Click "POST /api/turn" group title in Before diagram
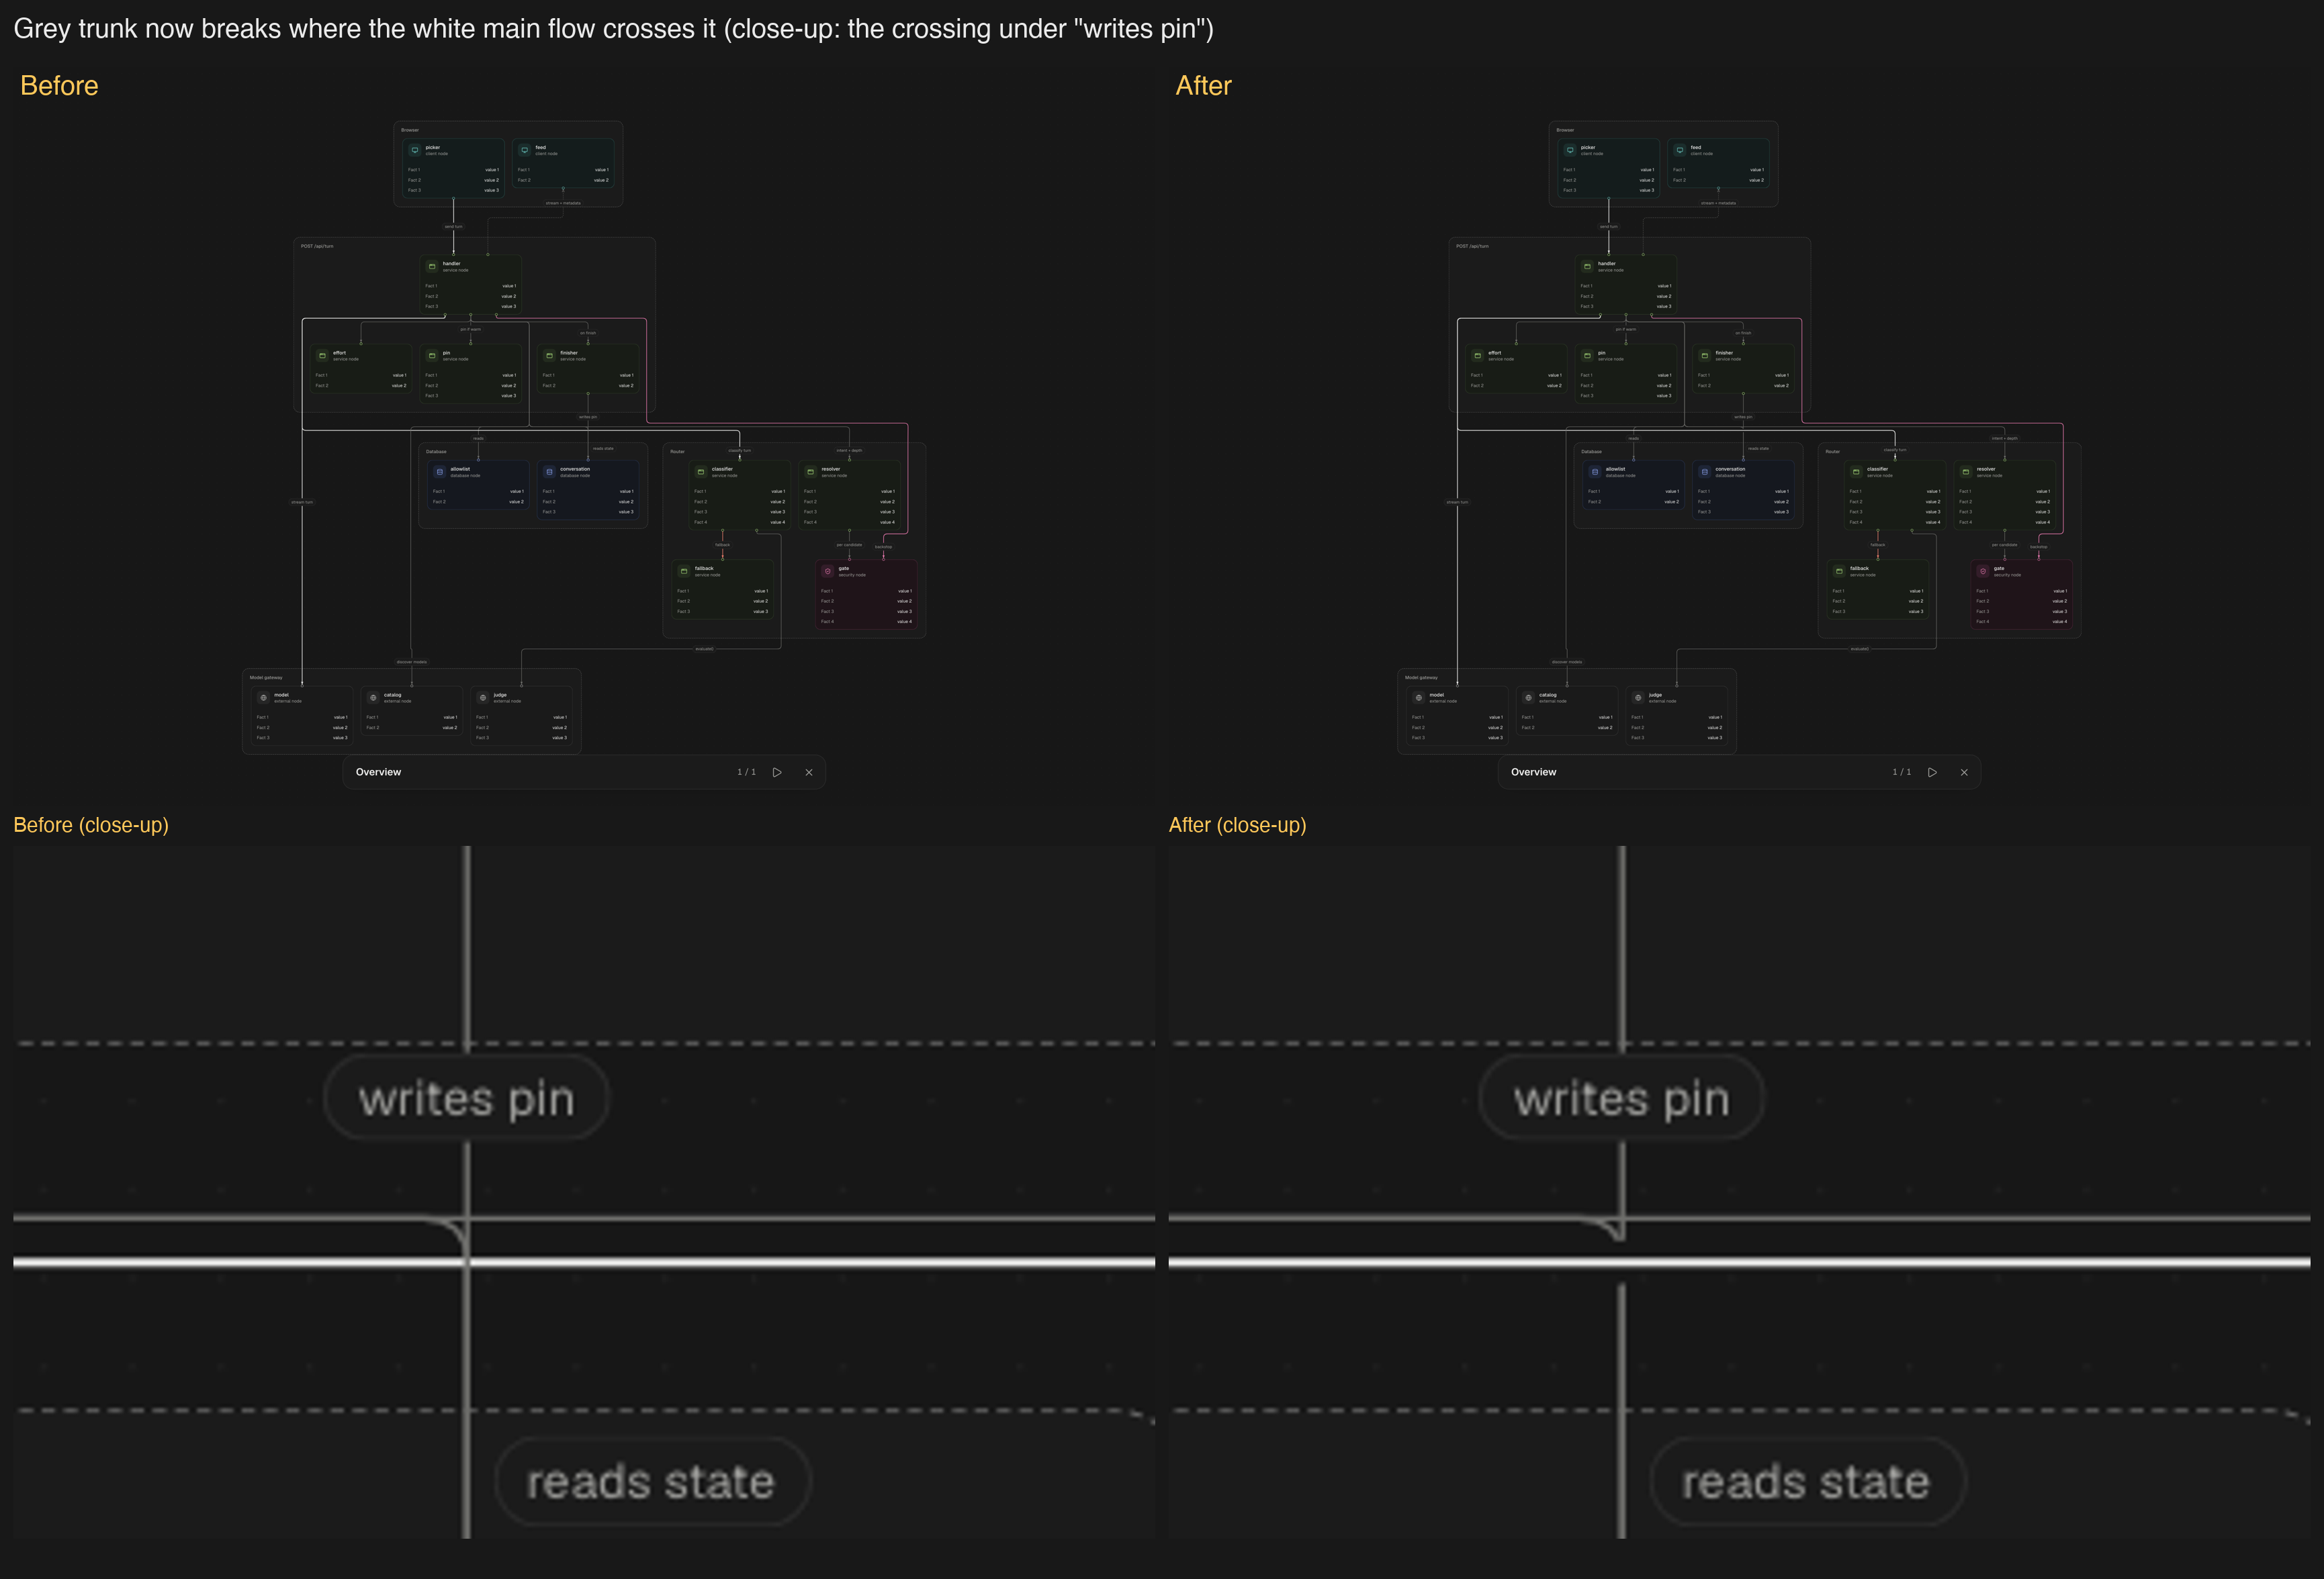The image size is (2324, 1579). pos(317,246)
